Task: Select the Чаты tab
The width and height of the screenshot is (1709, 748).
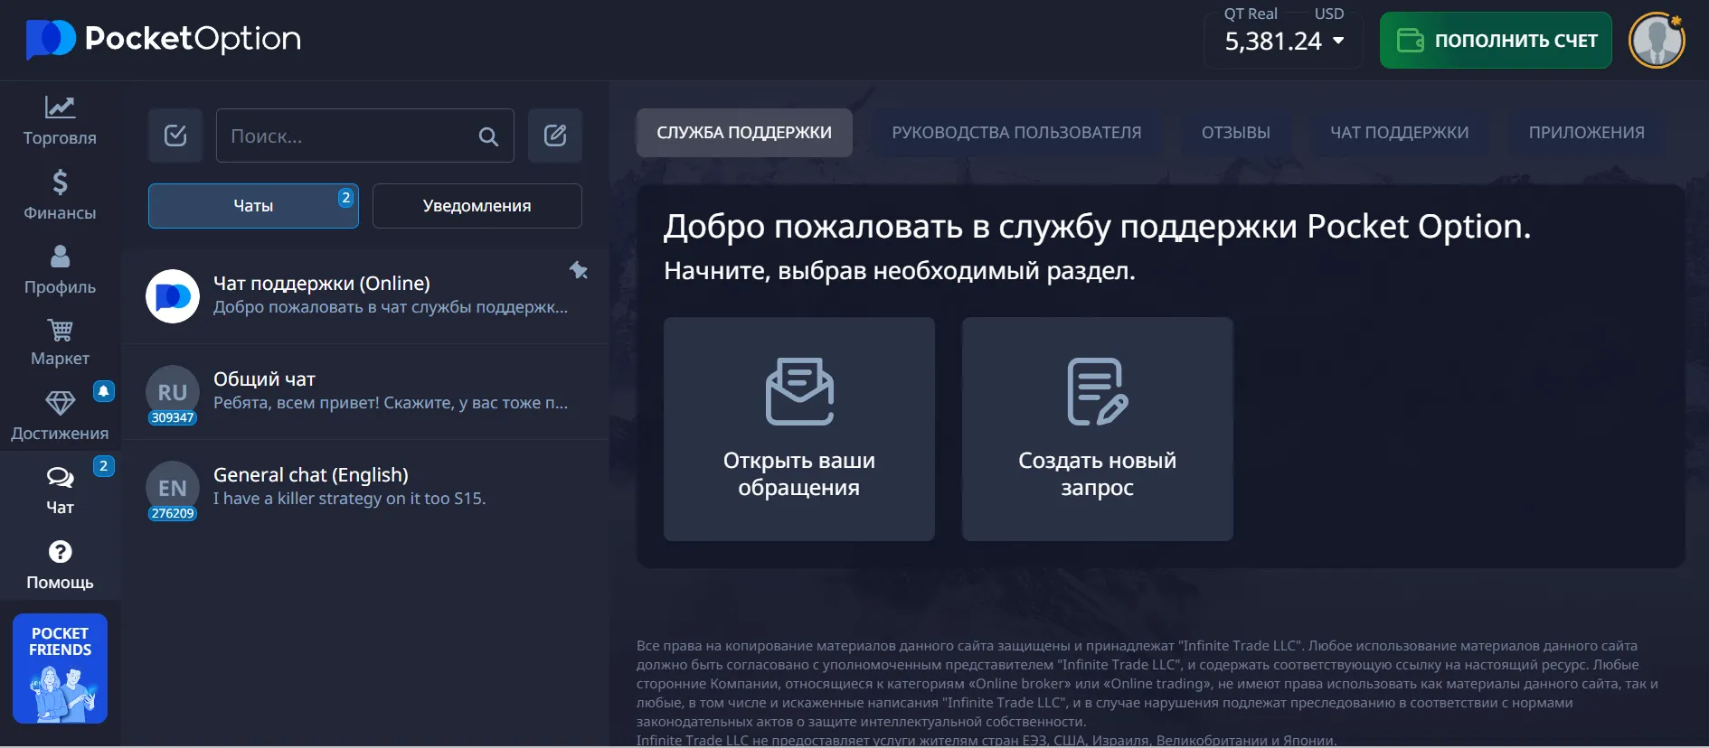Action: tap(253, 206)
